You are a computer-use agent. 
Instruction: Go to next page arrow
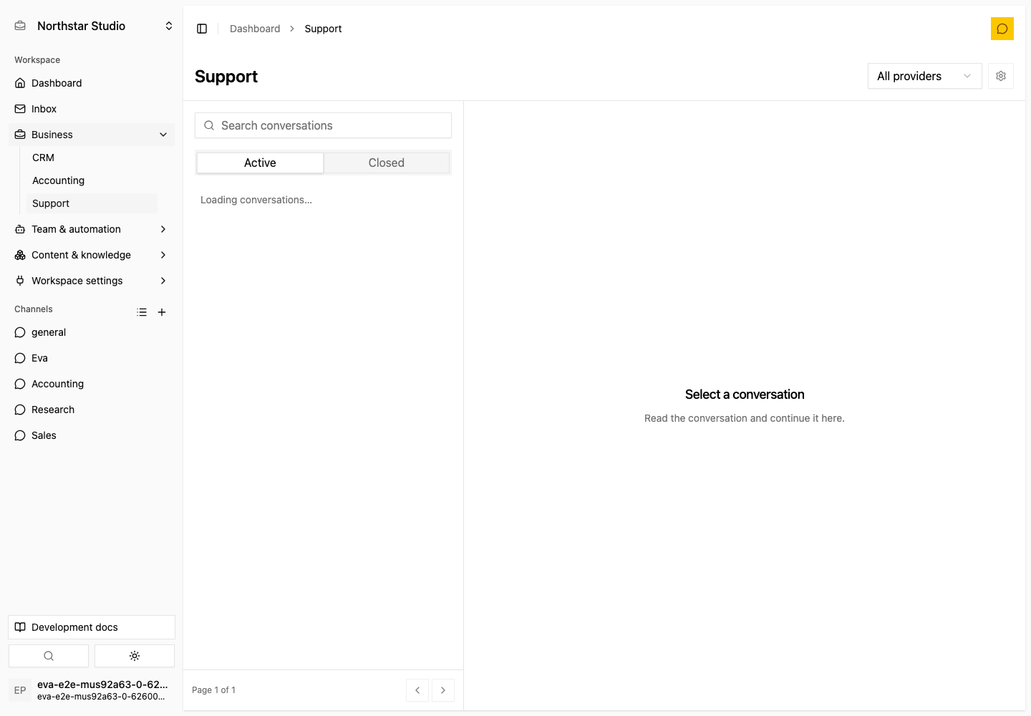click(443, 690)
